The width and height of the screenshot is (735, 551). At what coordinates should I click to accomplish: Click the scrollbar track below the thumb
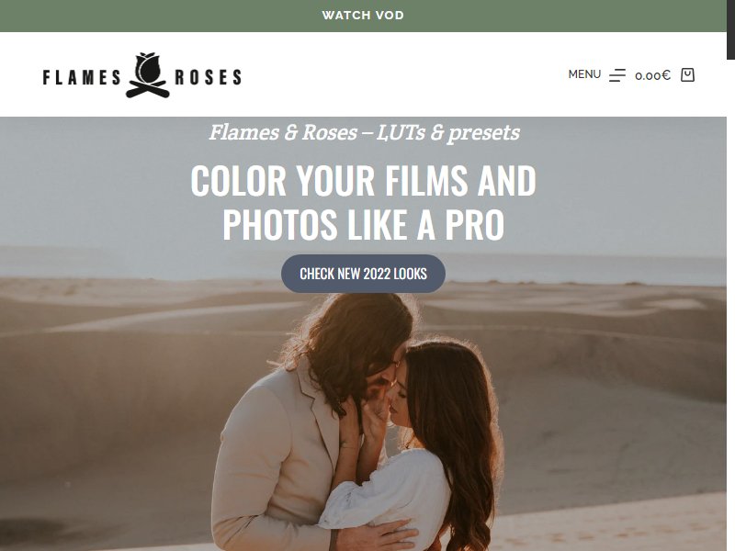(730, 305)
